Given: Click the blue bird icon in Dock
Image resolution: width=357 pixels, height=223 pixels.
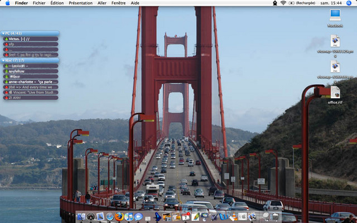Looking at the screenshot, I should point(157,217).
